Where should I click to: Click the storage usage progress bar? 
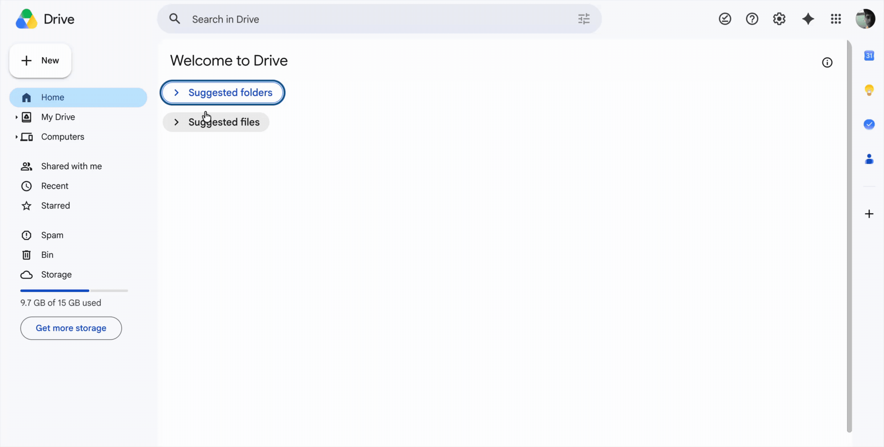(74, 291)
